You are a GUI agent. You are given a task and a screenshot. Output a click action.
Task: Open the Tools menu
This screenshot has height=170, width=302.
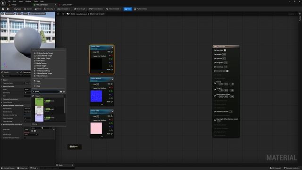point(36,1)
